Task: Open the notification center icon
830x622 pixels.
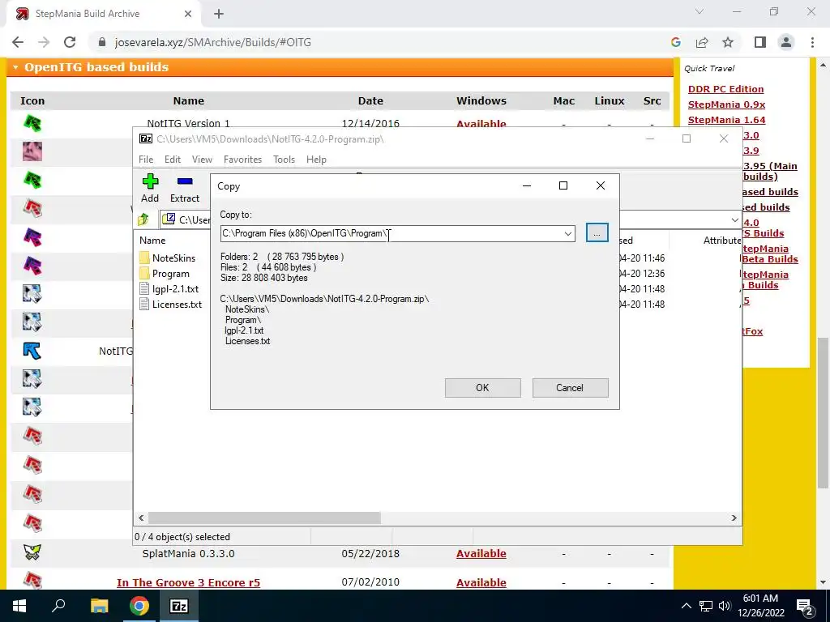Action: 805,606
